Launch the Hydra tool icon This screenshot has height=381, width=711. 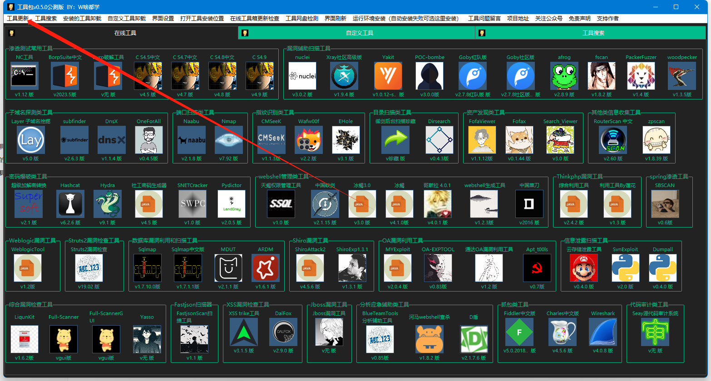click(108, 204)
